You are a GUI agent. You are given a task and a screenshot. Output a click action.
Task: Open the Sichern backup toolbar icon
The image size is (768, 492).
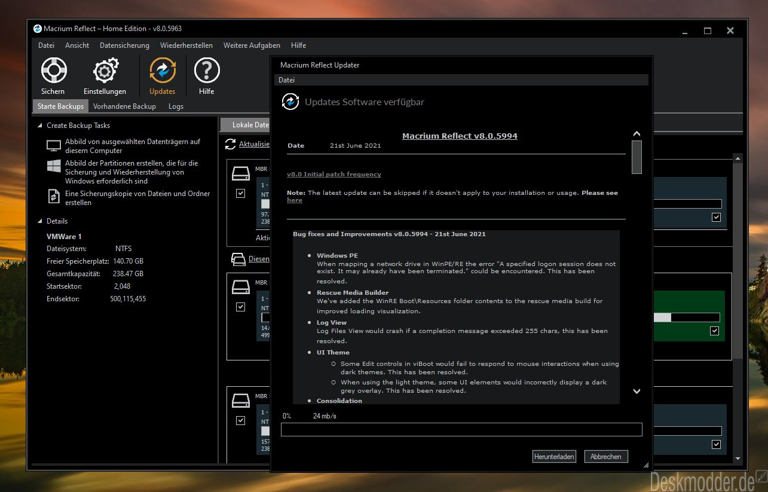pyautogui.click(x=53, y=71)
